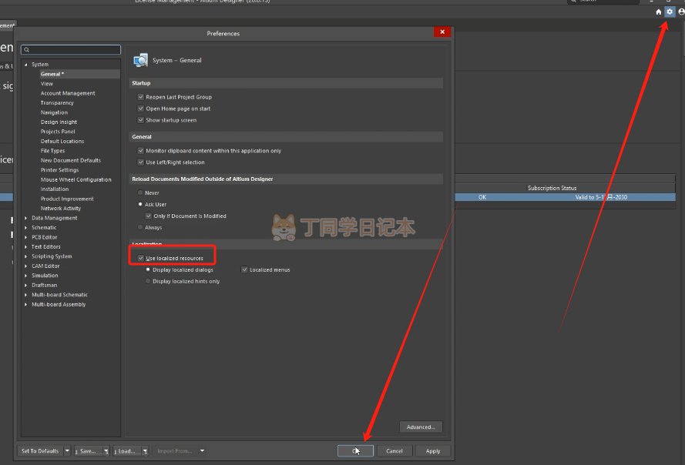Toggle Show startup screen checkbox
This screenshot has width=685, height=465.
coord(141,120)
